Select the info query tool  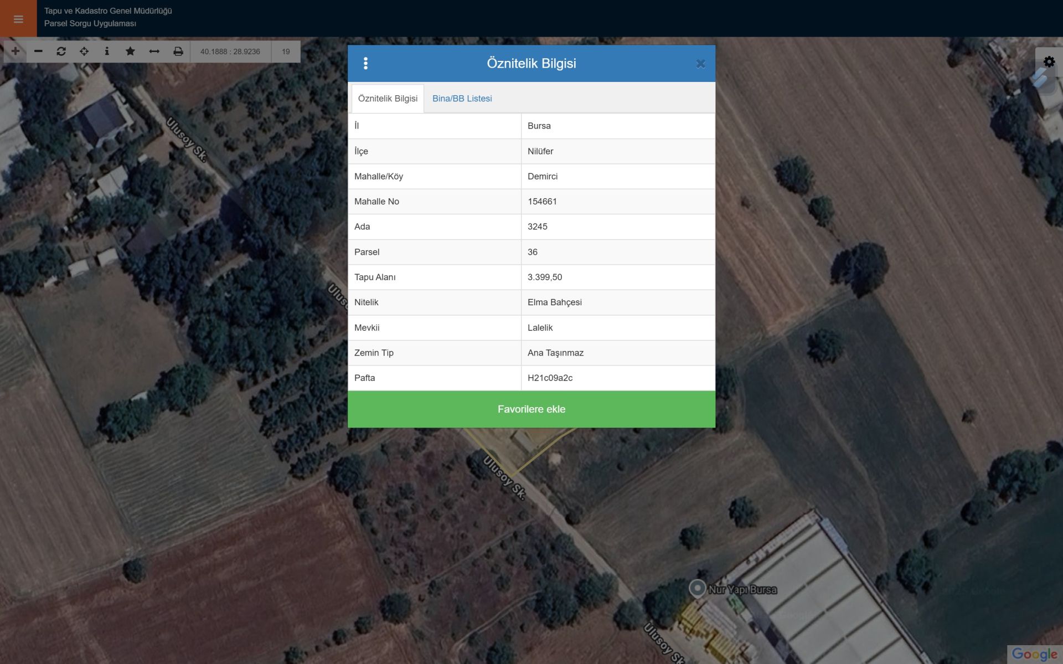tap(107, 51)
